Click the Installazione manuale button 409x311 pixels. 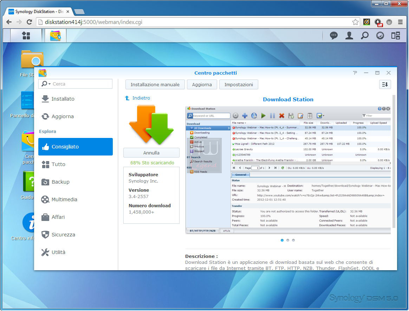(155, 84)
